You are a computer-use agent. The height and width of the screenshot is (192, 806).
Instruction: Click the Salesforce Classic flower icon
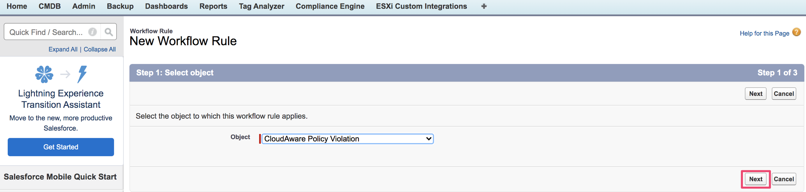pyautogui.click(x=44, y=74)
